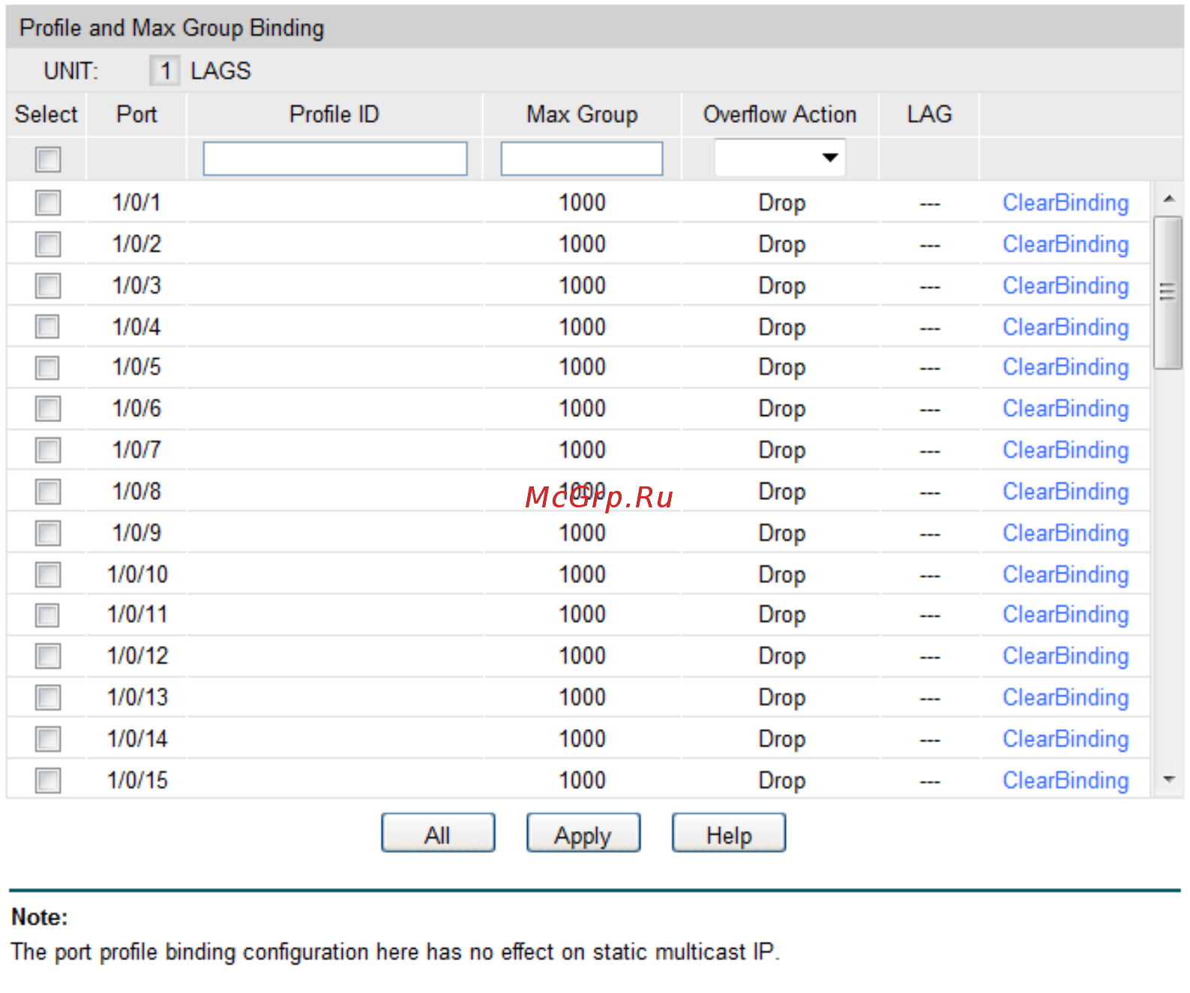Clear the binding of port 1/0/12
The height and width of the screenshot is (993, 1190).
point(1066,657)
